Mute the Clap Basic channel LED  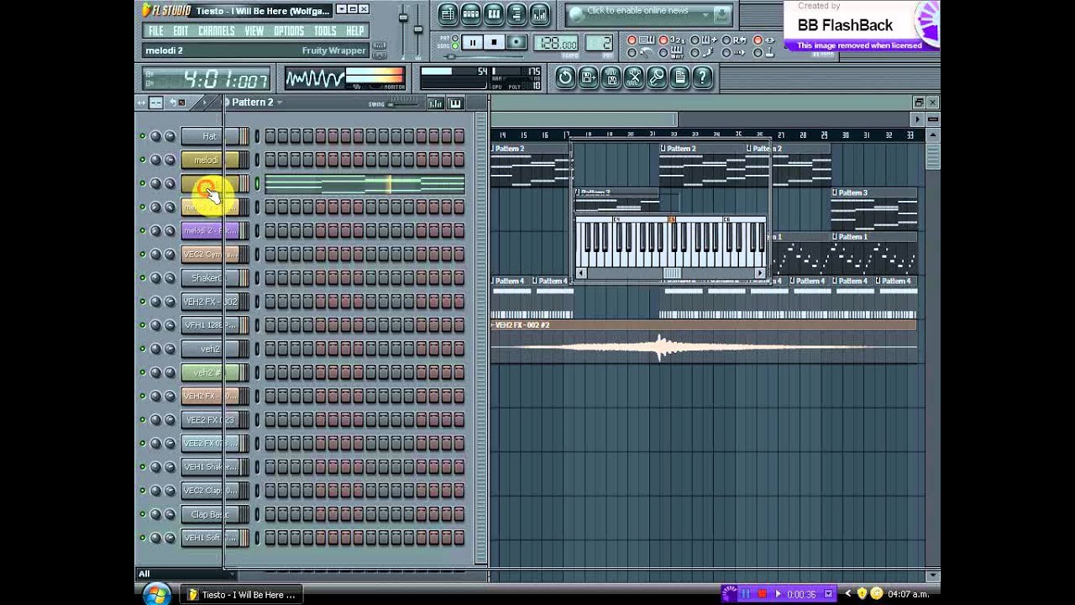click(x=143, y=514)
